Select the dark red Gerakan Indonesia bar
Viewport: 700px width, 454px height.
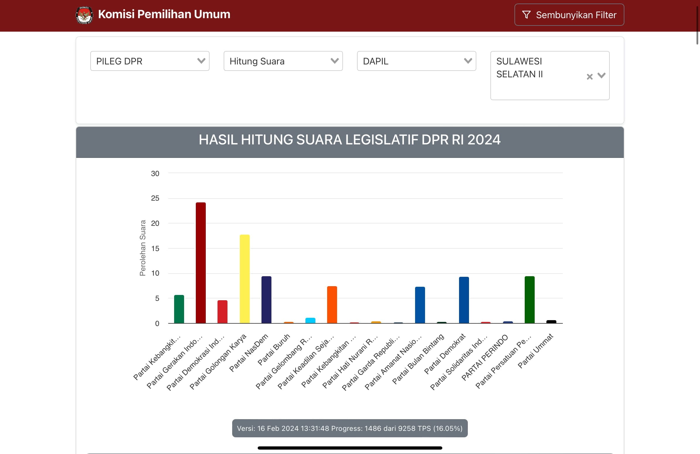(x=201, y=263)
